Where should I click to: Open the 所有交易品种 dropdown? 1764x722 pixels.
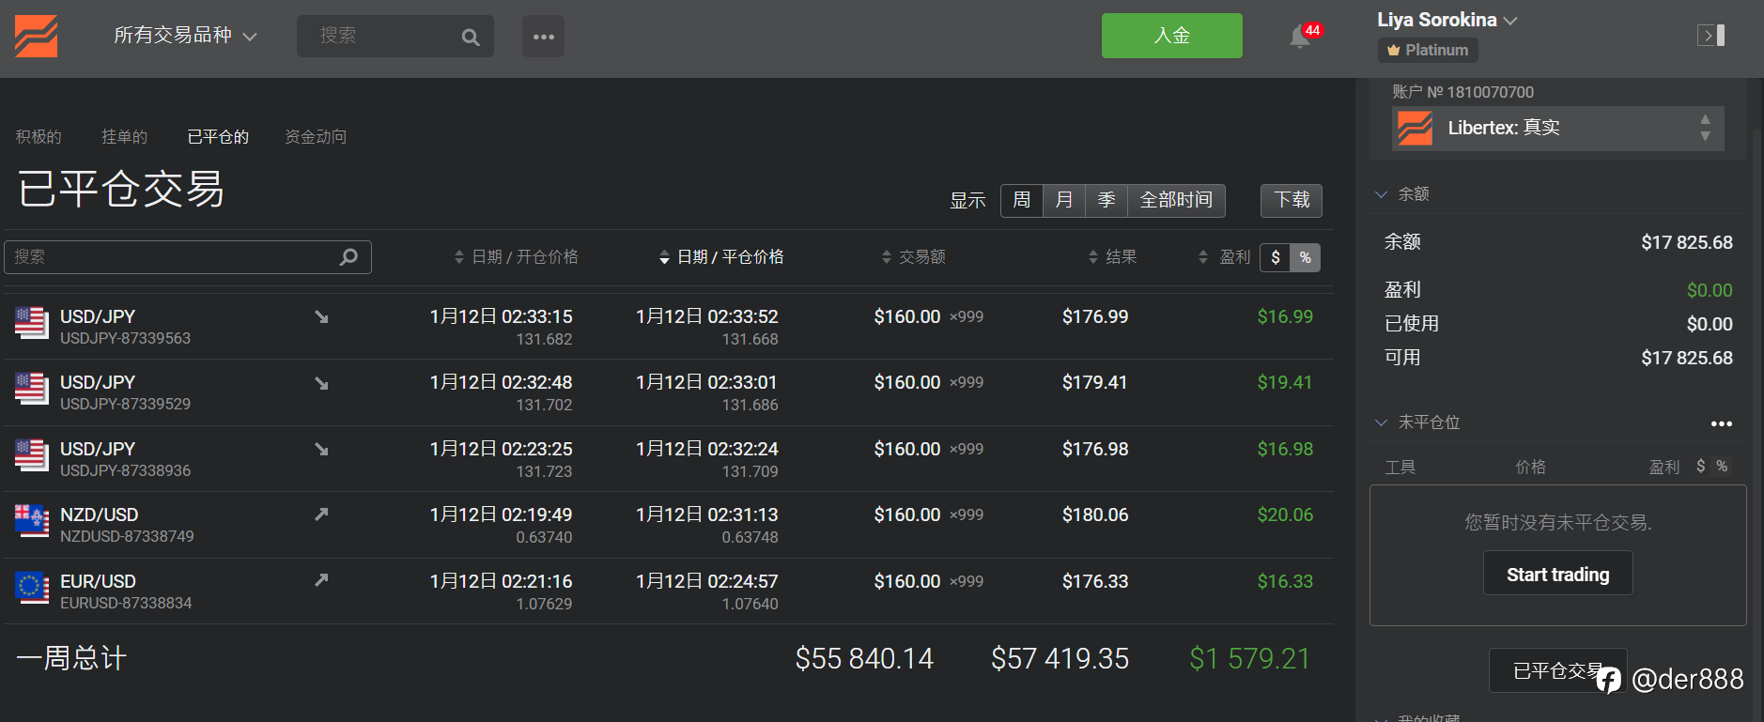[185, 36]
